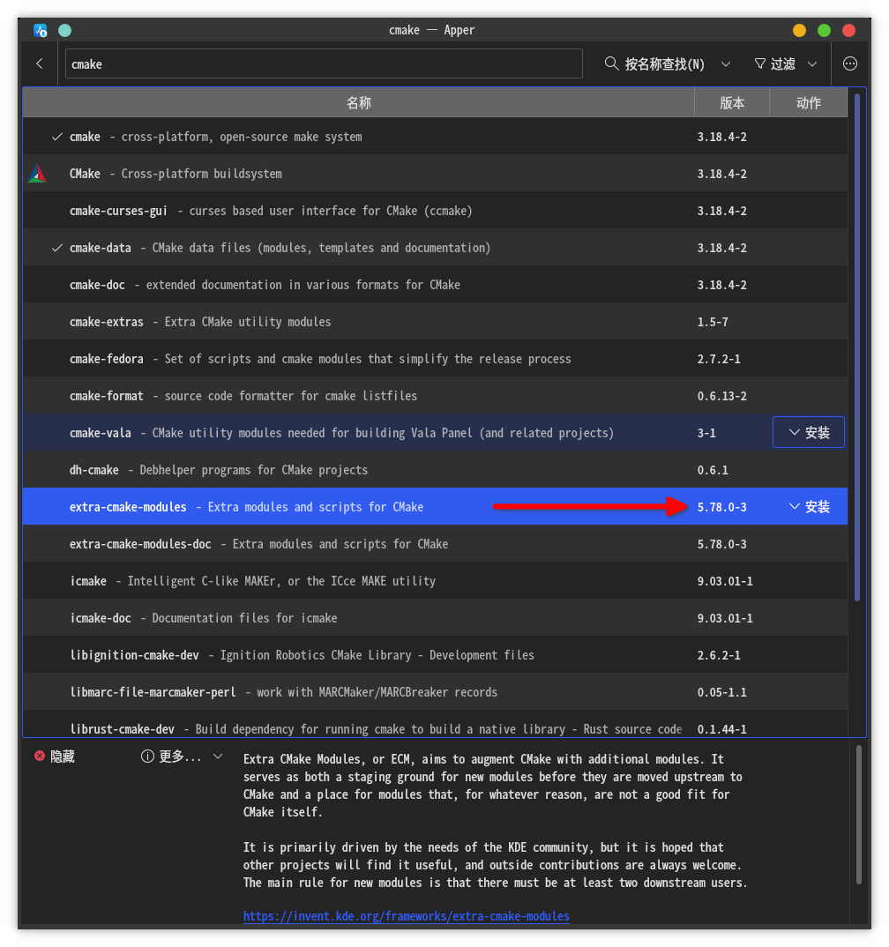Click the back arrow button

click(40, 63)
